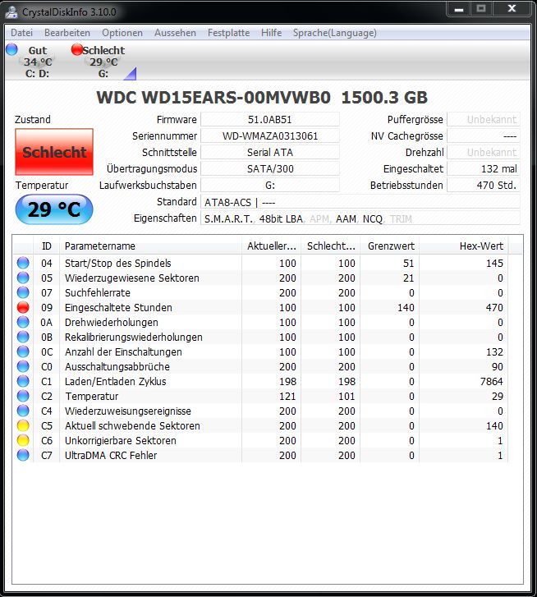Image resolution: width=537 pixels, height=597 pixels.
Task: Click the Seriennummer field WD-WMAZA0313061
Action: pos(270,136)
